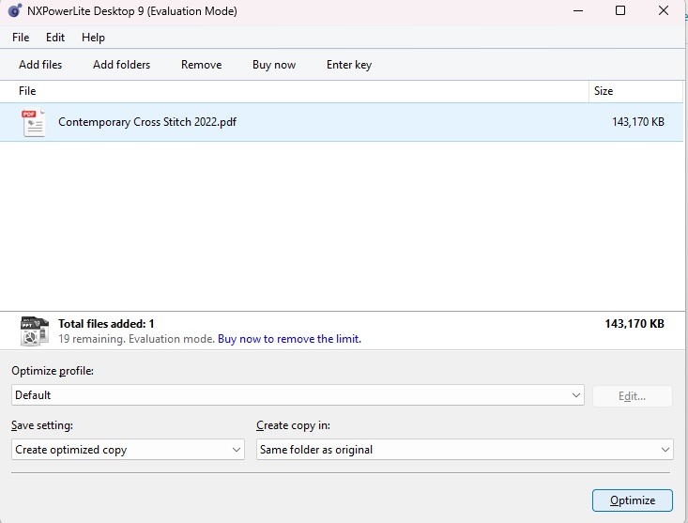The image size is (688, 523).
Task: Open the Save setting dropdown
Action: click(x=129, y=450)
